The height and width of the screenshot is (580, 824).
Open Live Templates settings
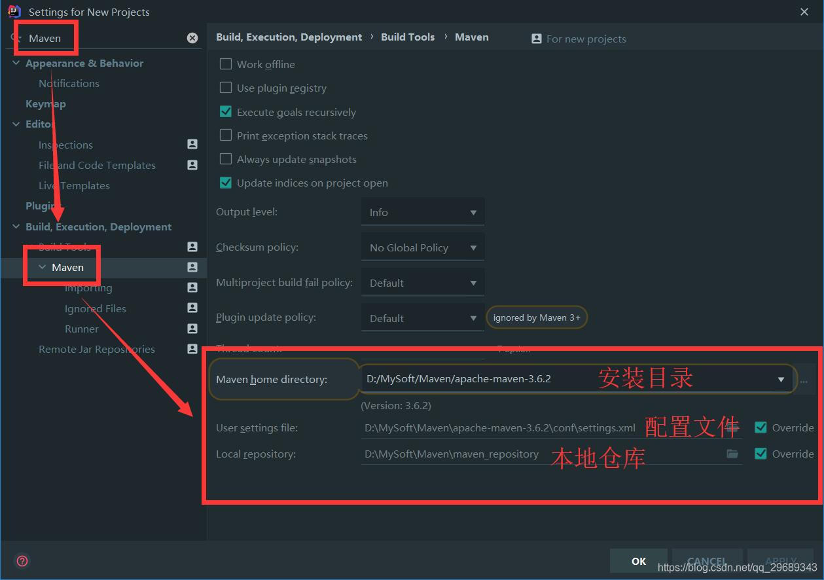[x=74, y=185]
